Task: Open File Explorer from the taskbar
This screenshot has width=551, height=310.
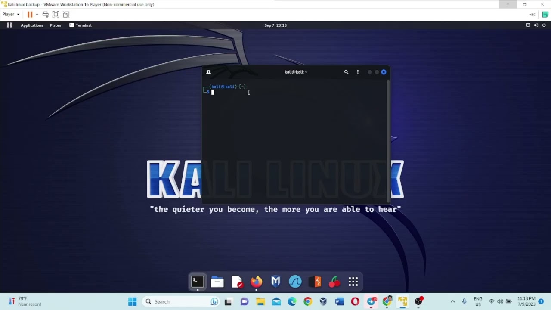Action: click(x=260, y=301)
